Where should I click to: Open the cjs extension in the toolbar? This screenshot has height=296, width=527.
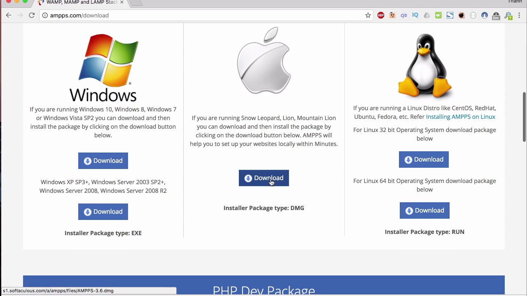404,15
